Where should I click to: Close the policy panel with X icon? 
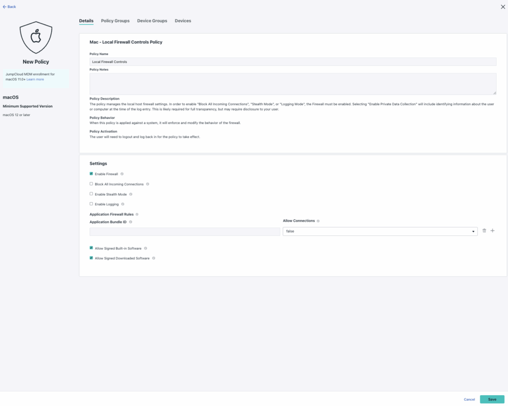coord(503,6)
